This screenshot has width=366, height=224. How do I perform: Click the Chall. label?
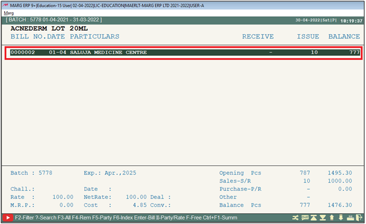pos(23,189)
